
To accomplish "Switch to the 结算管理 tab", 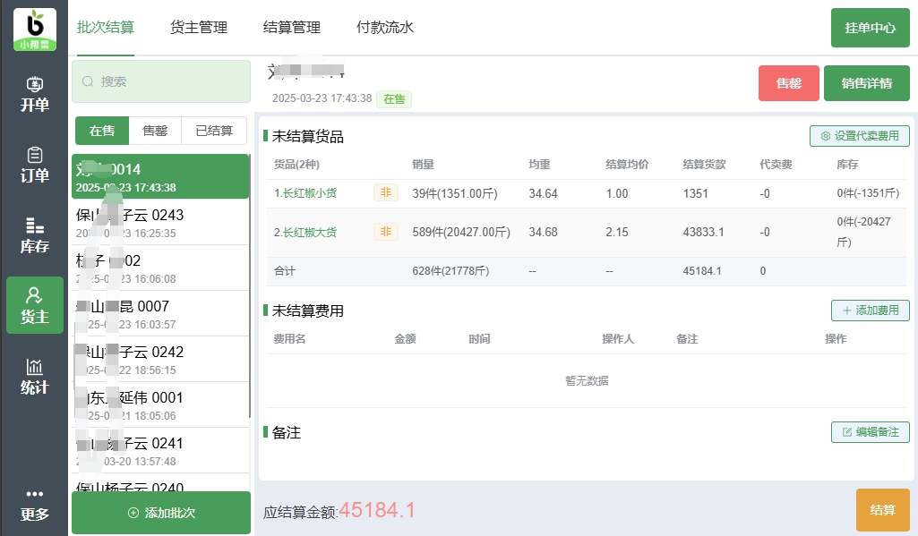I will point(293,28).
